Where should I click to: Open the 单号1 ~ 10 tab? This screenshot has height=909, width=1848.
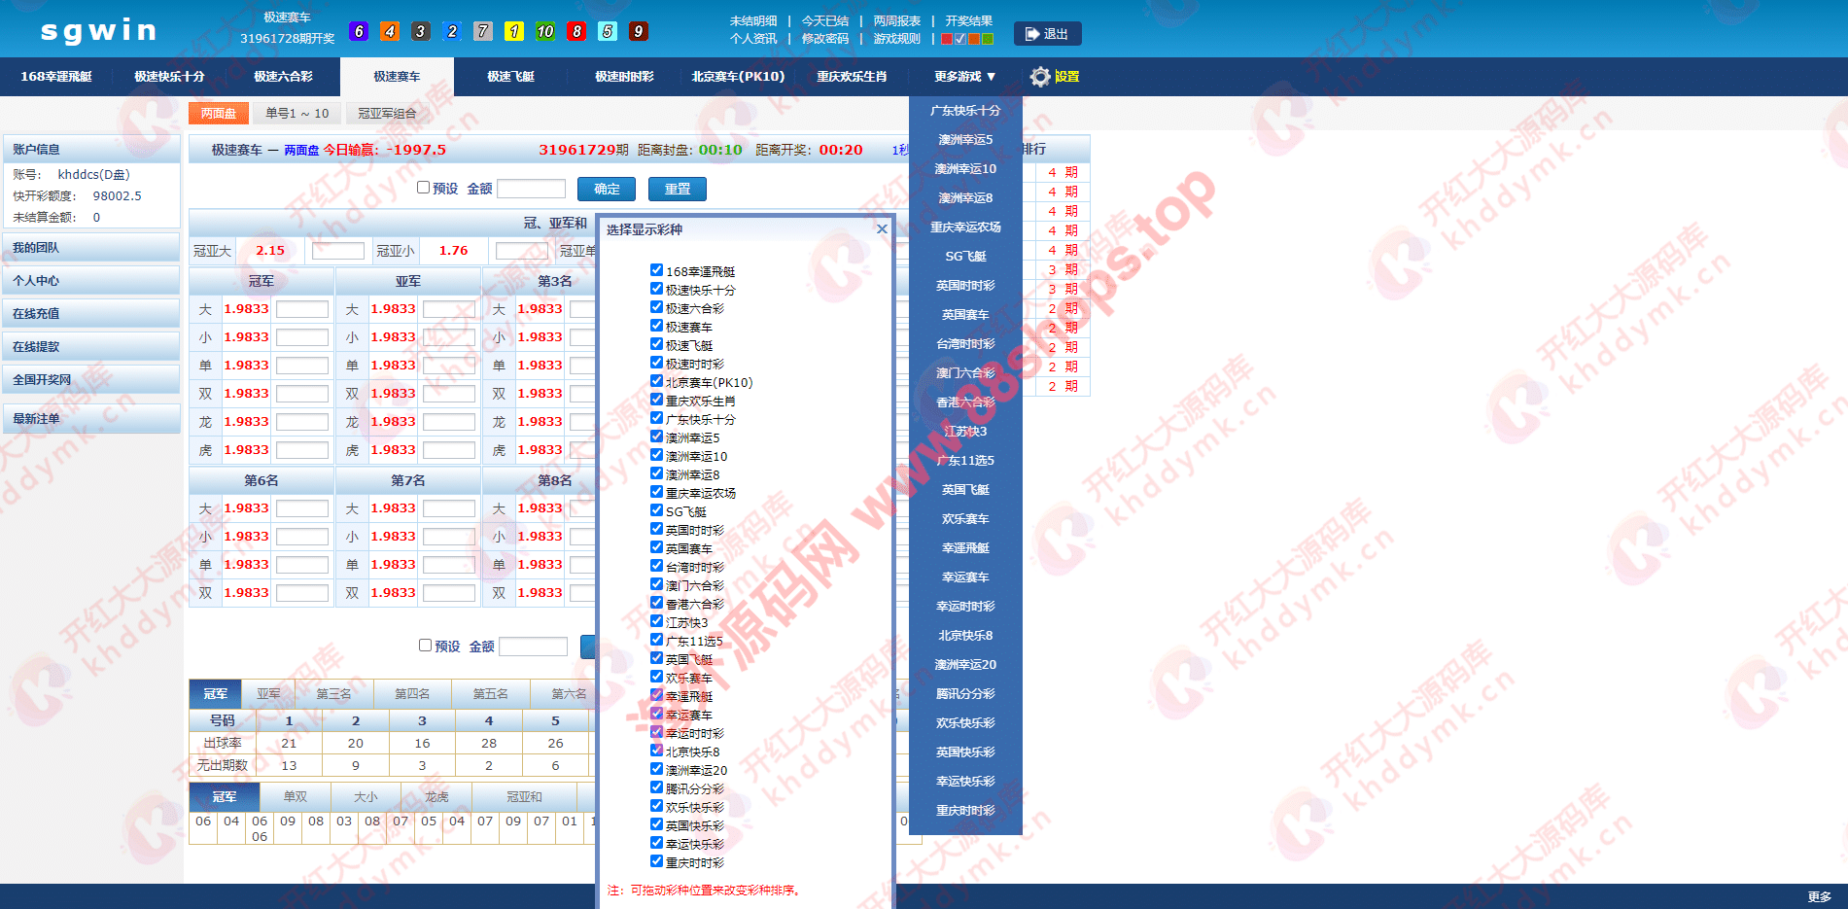[x=296, y=114]
